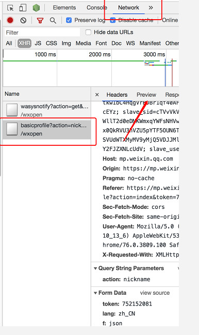199x335 pixels.
Task: Click the view source link
Action: pos(155,293)
